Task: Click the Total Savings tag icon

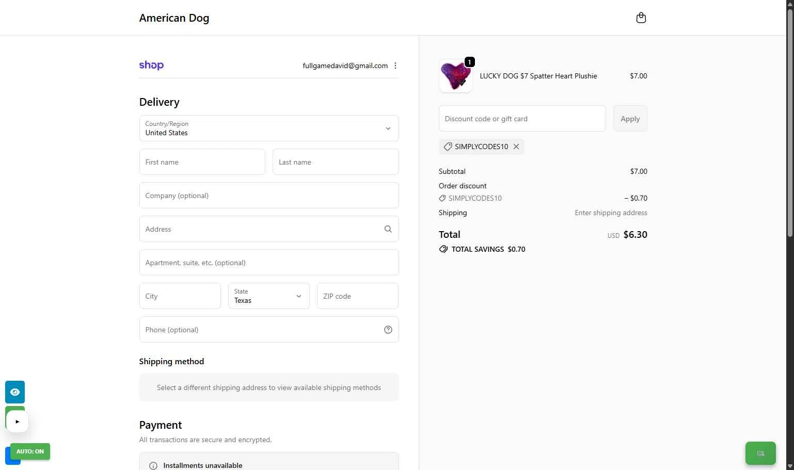Action: [x=443, y=249]
